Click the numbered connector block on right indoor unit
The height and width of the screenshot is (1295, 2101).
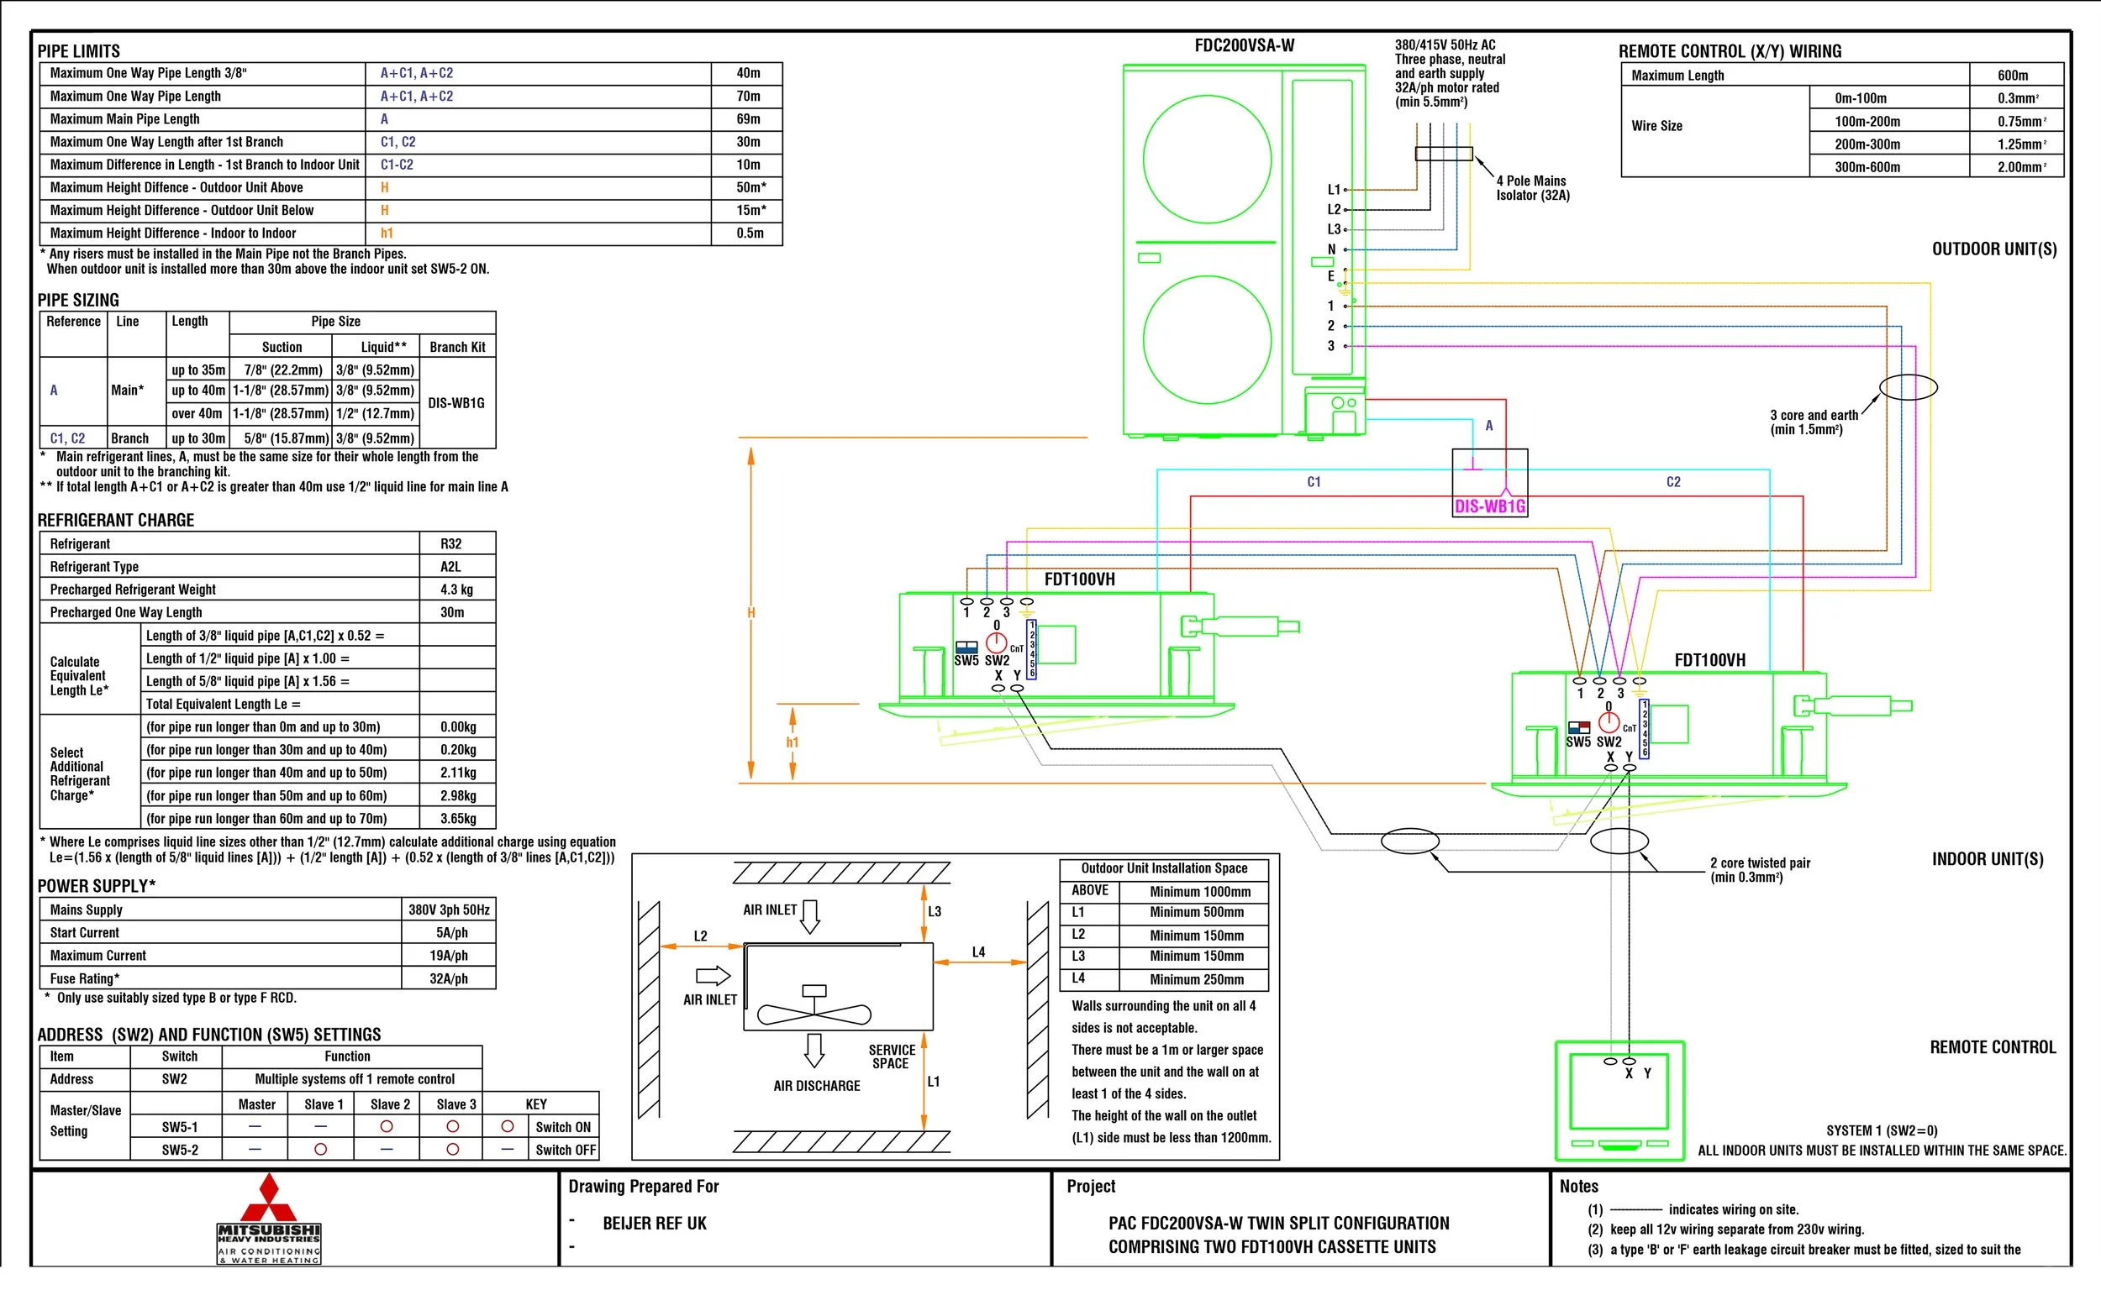pos(1645,729)
